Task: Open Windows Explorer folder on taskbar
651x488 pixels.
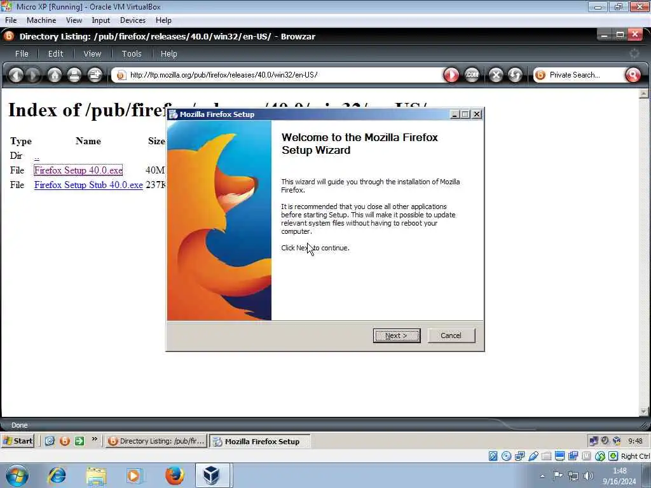Action: coord(97,475)
